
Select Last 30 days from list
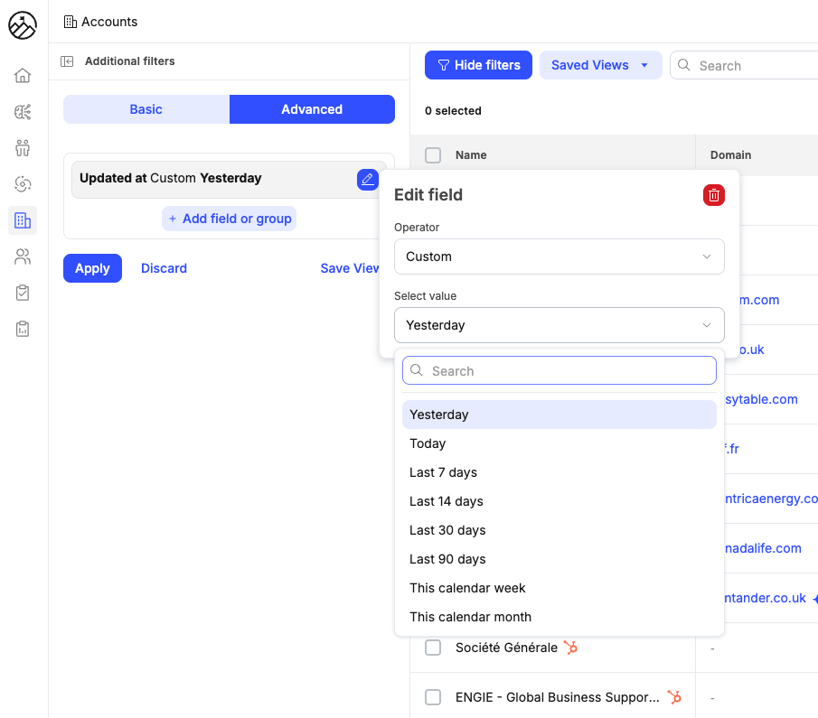pyautogui.click(x=447, y=530)
